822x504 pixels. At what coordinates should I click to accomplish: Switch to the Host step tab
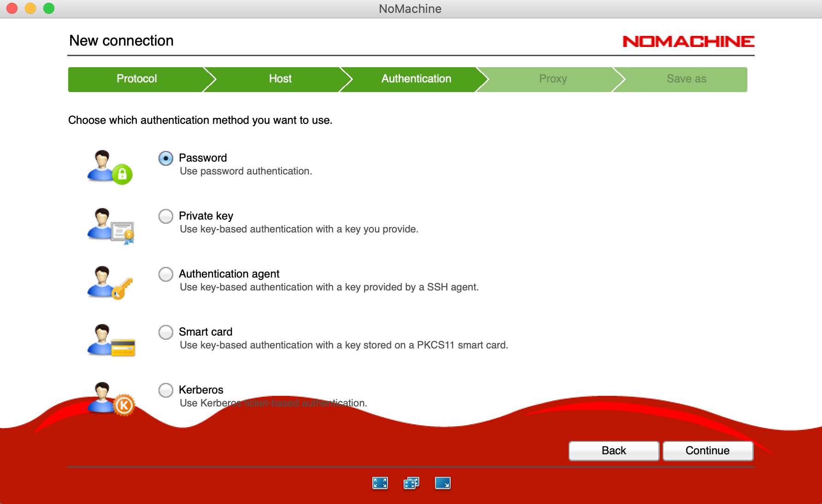(280, 79)
